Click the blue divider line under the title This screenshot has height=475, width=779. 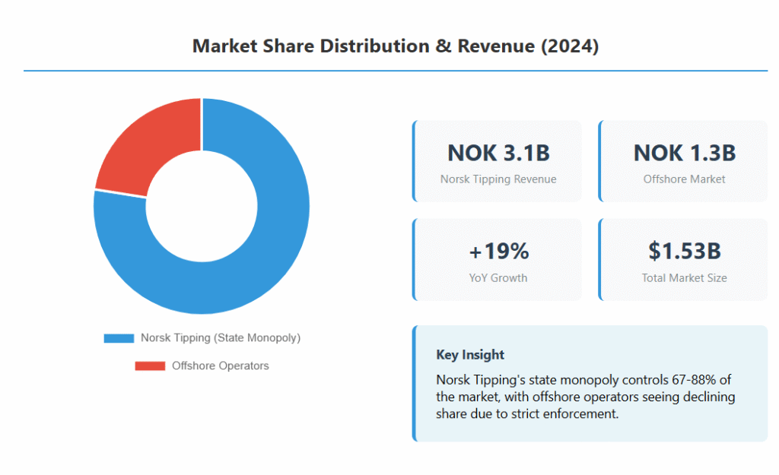(x=396, y=71)
